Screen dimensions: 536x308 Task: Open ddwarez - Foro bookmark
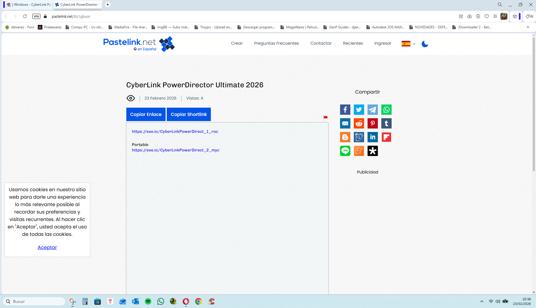click(19, 27)
